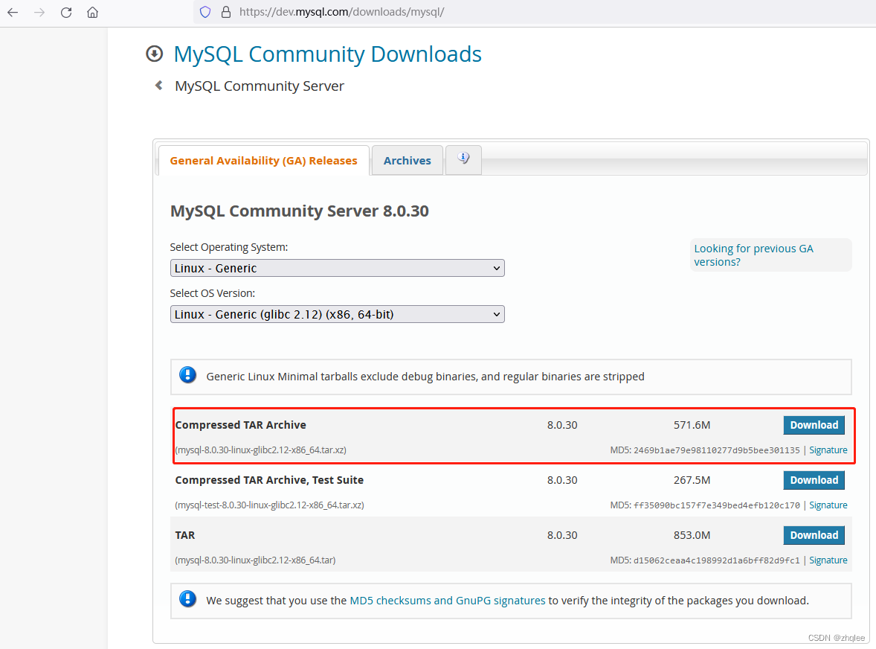
Task: Click the blue info icon beside Generic Linux notice
Action: (187, 374)
